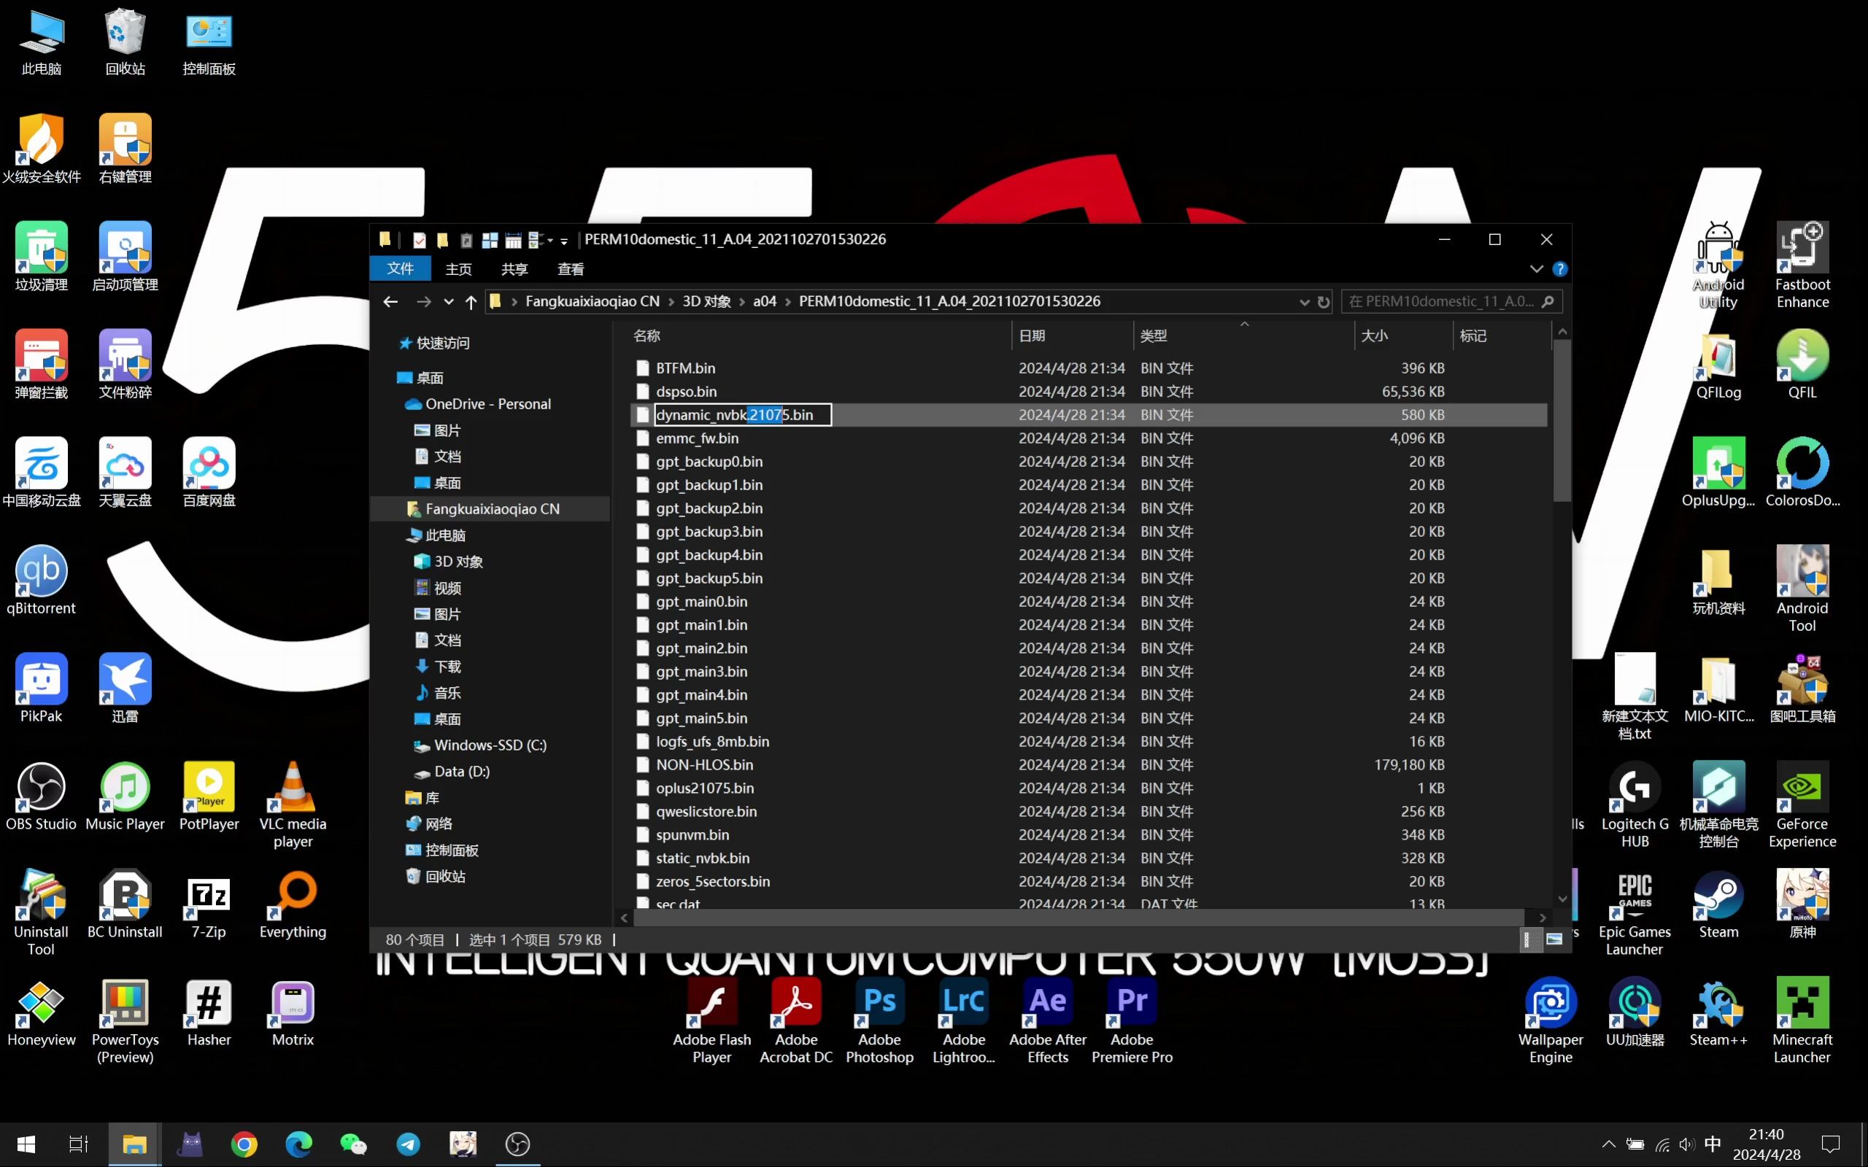The height and width of the screenshot is (1167, 1868).
Task: Select dynamic_nvbk21075.bin file
Action: click(x=734, y=414)
